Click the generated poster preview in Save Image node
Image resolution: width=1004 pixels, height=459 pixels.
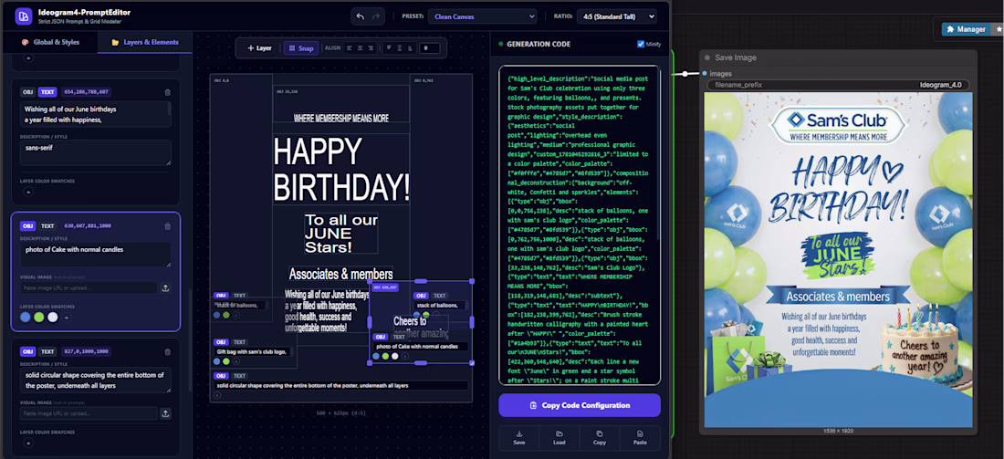click(838, 259)
